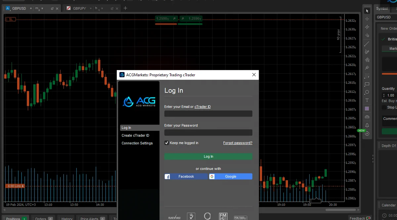
Task: Click the FMLS18 badge in dialog footer
Action: point(223,216)
